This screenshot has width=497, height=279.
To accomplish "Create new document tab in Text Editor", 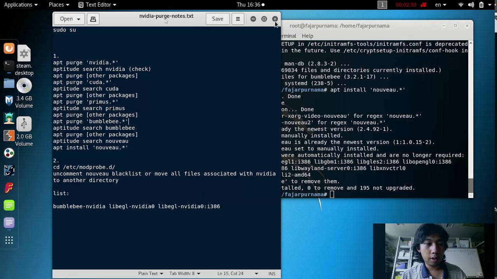I will (x=93, y=19).
